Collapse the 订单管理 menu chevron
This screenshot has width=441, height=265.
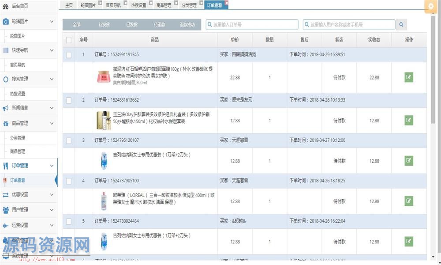click(x=52, y=166)
